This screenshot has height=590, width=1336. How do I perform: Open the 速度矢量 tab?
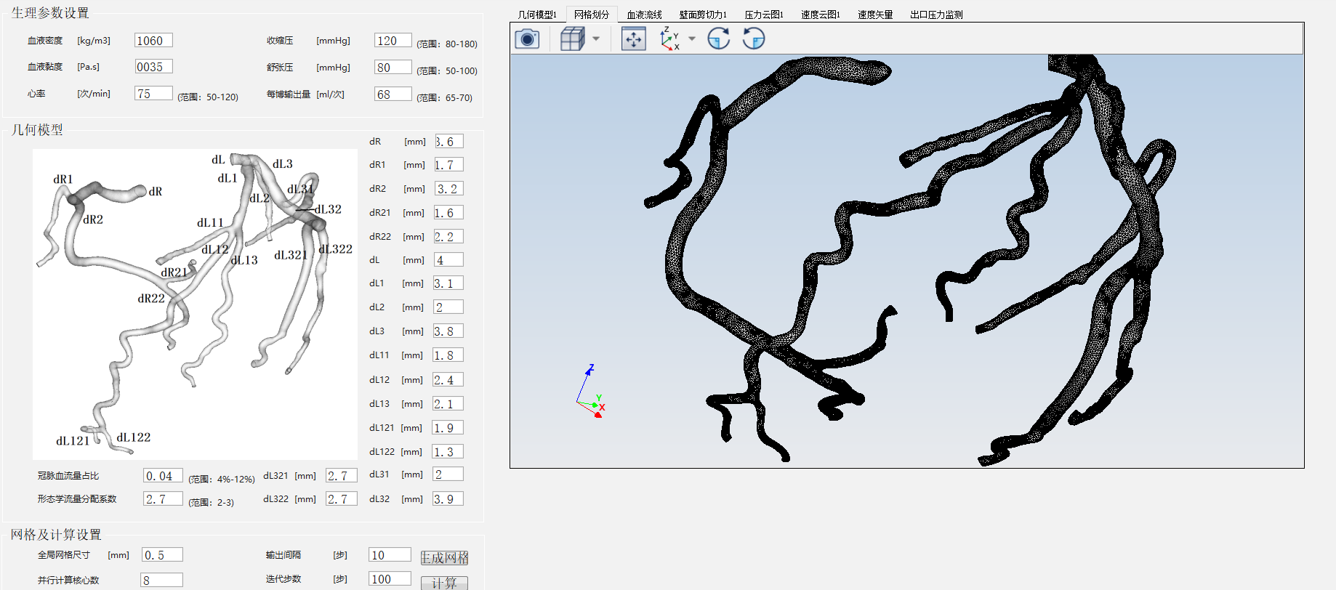click(875, 15)
